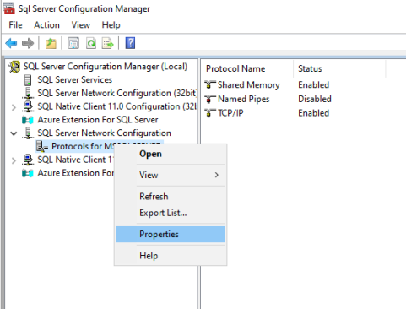Select the Azure Extension For SQL Server label

tap(98, 120)
